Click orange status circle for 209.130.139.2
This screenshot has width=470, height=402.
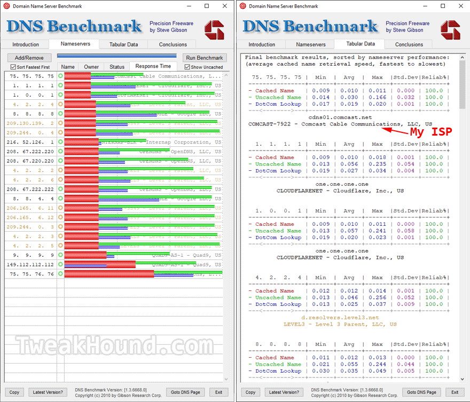point(60,123)
